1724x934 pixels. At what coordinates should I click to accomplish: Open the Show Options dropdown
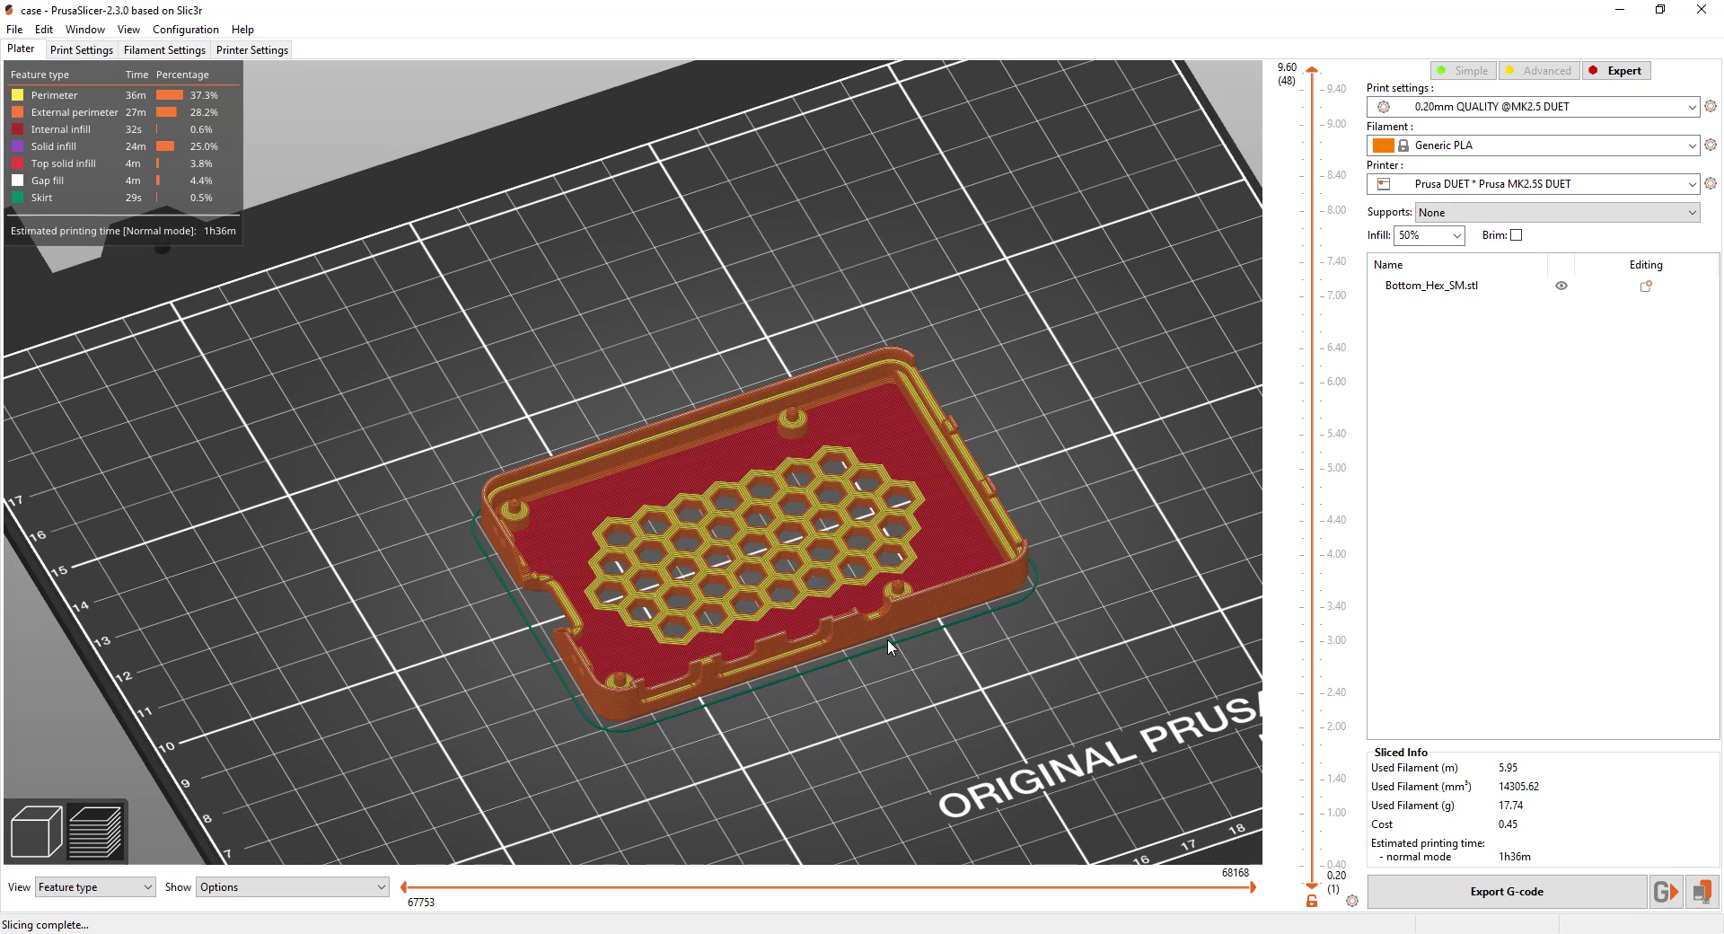(290, 886)
